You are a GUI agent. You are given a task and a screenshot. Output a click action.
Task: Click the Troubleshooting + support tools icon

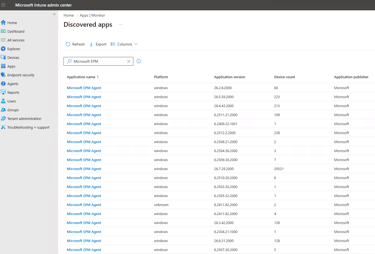[3, 127]
